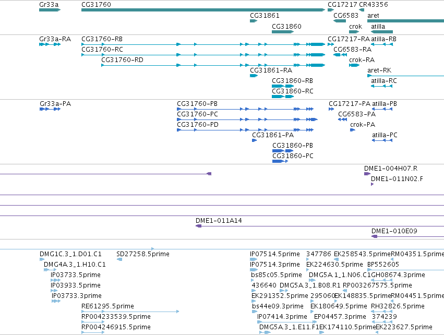This screenshot has width=444, height=335.
Task: Select transcript aret-RK
Action: [x=379, y=70]
